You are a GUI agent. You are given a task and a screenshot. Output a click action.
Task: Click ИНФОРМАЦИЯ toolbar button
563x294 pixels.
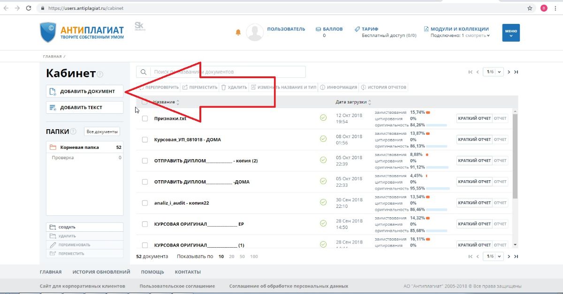click(338, 87)
